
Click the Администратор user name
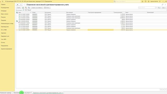coord(154,1)
